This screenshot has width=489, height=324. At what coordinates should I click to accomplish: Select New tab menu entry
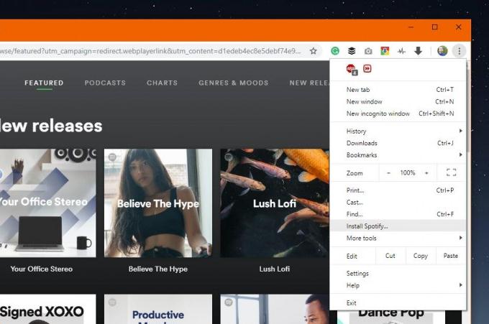coord(398,90)
